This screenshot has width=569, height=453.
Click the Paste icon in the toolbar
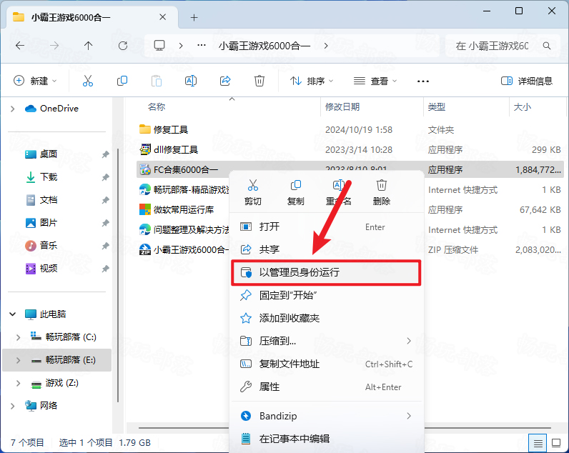pyautogui.click(x=157, y=81)
